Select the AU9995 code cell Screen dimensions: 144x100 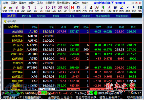(x=32, y=45)
